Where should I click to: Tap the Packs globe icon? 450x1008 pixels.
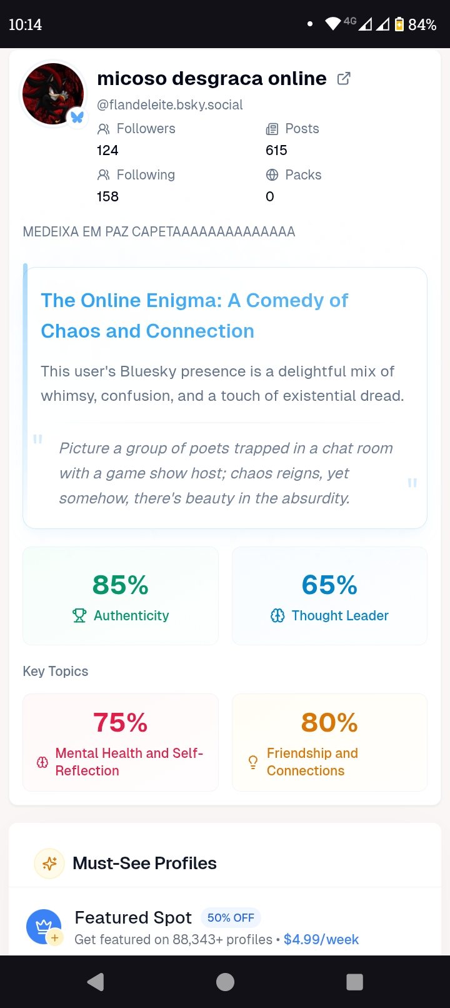[x=272, y=175]
